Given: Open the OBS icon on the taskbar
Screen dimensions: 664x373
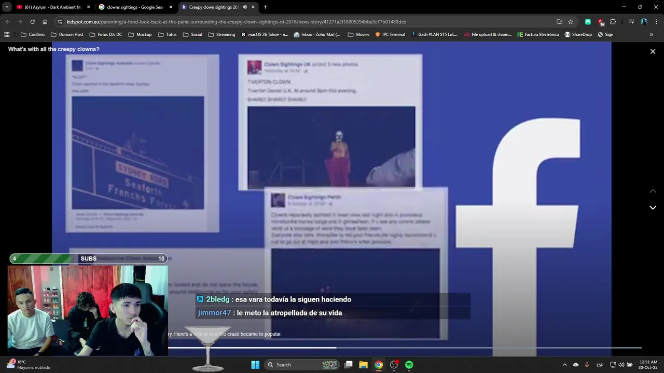Looking at the screenshot, I should tap(394, 365).
